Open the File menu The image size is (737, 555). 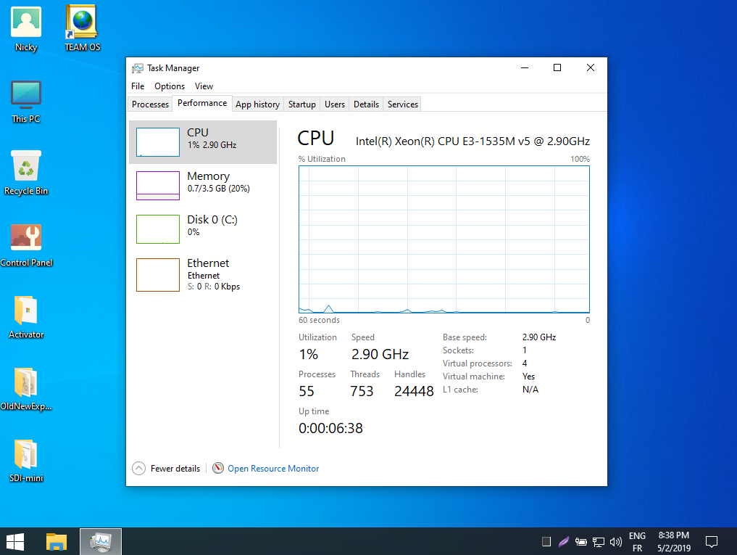[138, 86]
